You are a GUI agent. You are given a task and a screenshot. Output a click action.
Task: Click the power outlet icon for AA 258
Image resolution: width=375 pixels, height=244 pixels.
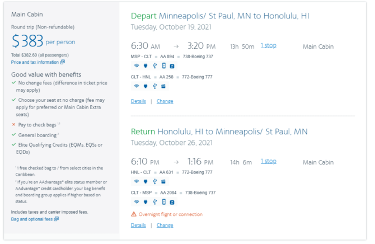[146, 86]
